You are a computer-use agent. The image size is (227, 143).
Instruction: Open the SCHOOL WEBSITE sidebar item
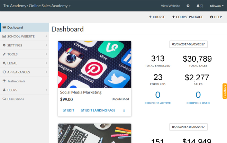pyautogui.click(x=25, y=36)
